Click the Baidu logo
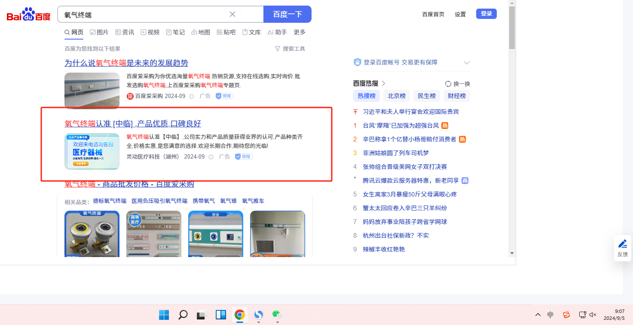This screenshot has width=633, height=325. coord(29,15)
